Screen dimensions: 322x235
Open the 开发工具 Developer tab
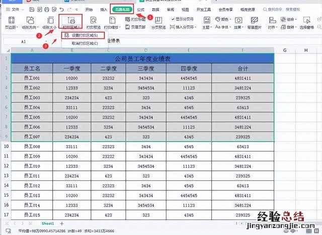(x=203, y=10)
